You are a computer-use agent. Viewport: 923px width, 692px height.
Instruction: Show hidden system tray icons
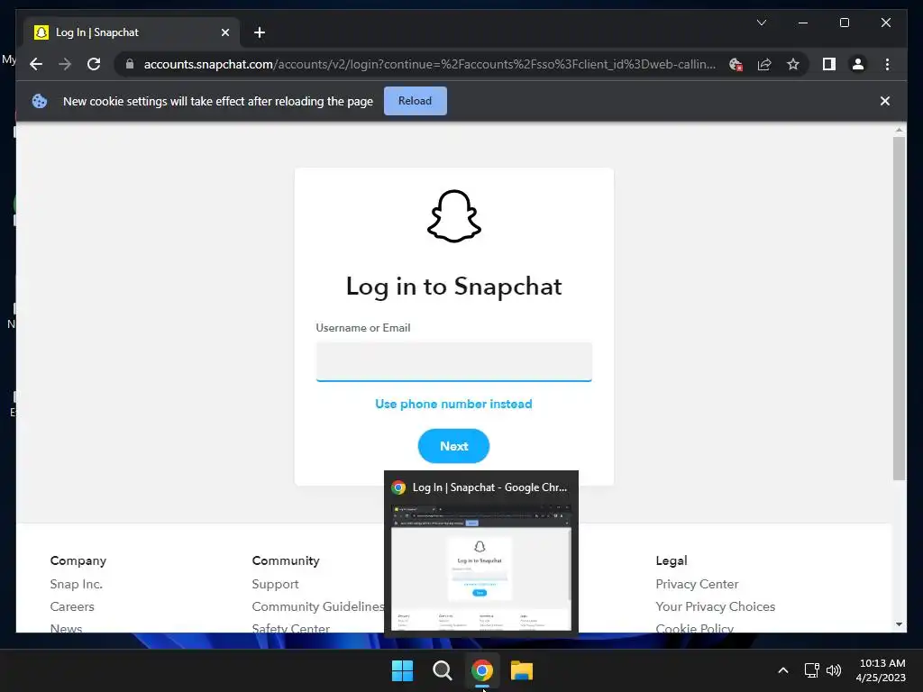coord(783,670)
